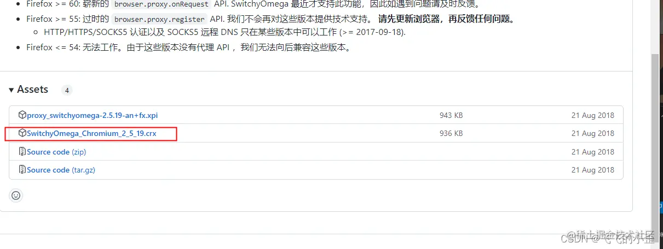Click the zip file icon next to Source code (zip)
The height and width of the screenshot is (249, 663).
click(22, 152)
